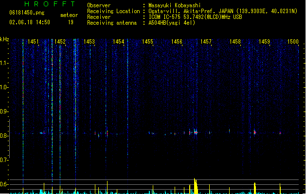Click the vertical gray bar beside the 0.8 label

coord(9,139)
